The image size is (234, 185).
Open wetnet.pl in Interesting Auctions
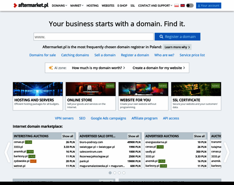19,166
